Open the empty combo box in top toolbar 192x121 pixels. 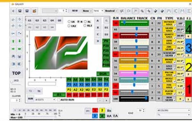pos(50,11)
